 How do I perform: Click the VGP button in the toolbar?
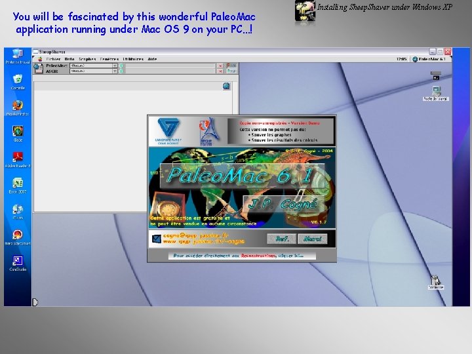232,71
